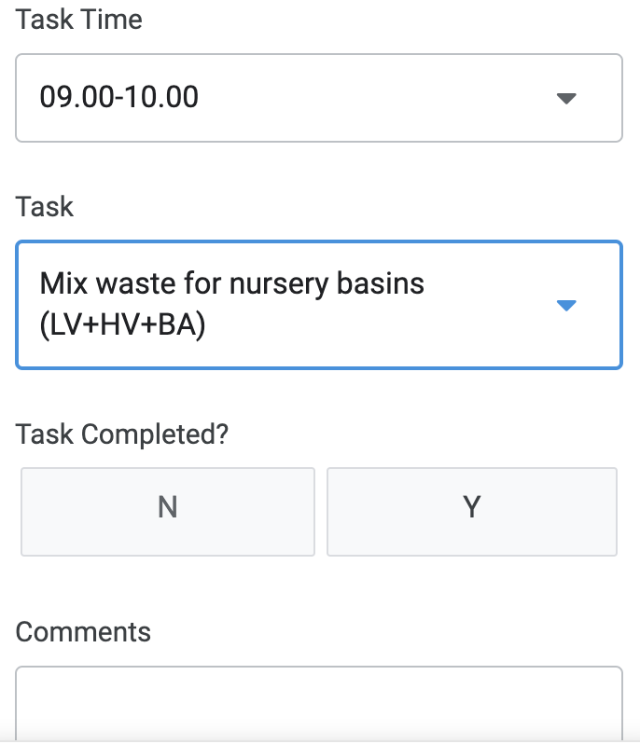Click empty area inside Task Time box

tap(375, 98)
